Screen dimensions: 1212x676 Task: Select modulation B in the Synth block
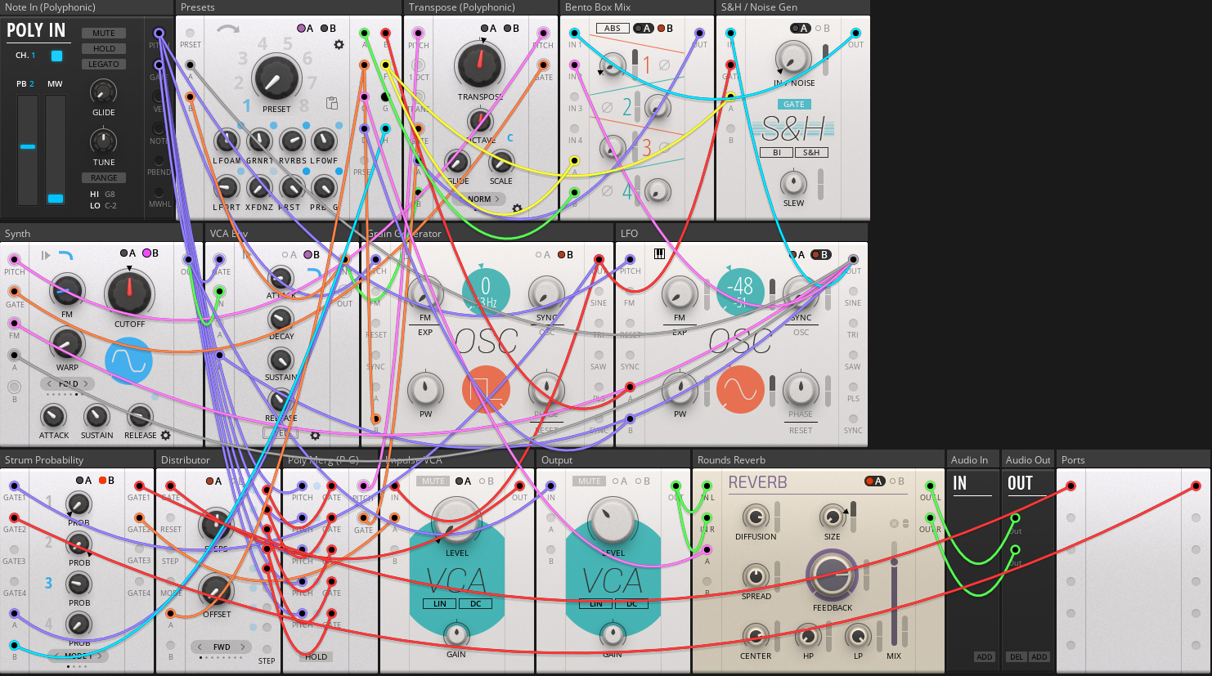pos(151,253)
